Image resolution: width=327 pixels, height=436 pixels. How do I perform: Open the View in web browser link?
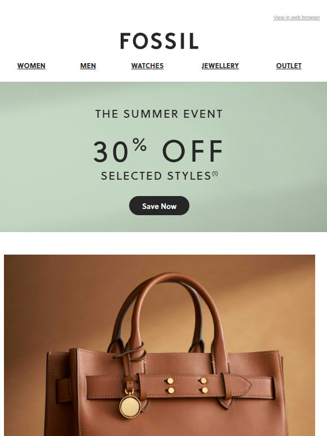[x=297, y=17]
